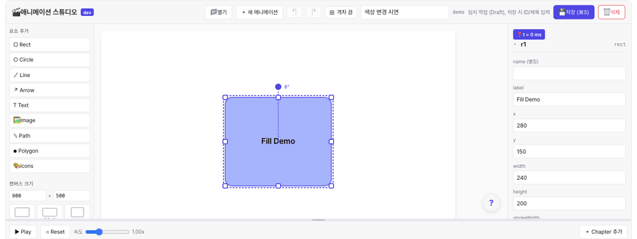Click the bottom-left resize handle
Screen dimensions: 637x239
[225, 186]
